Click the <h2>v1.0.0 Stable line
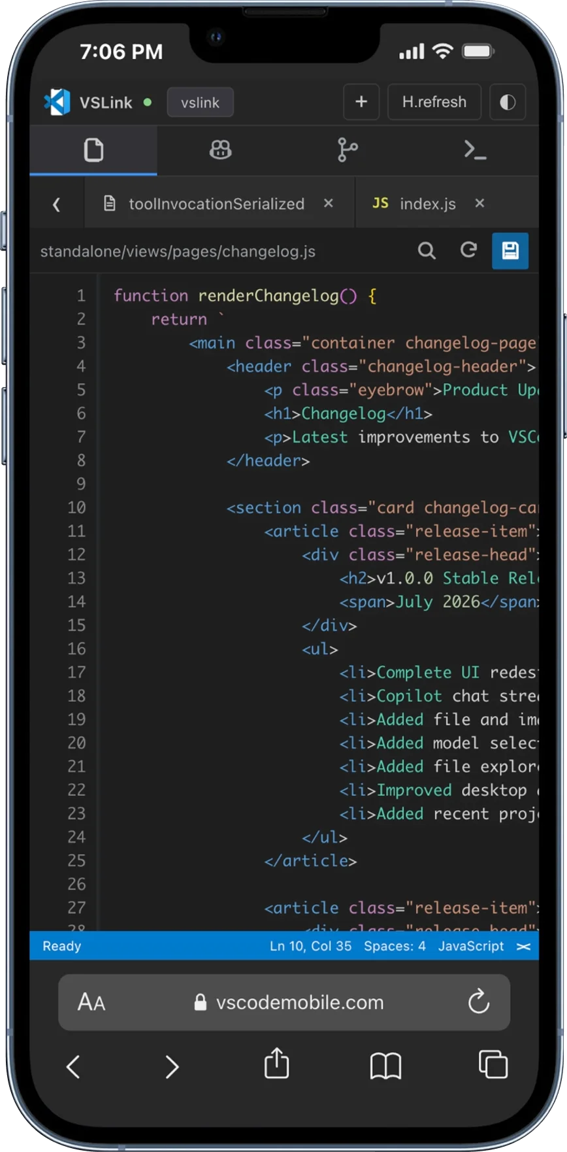 pos(438,579)
